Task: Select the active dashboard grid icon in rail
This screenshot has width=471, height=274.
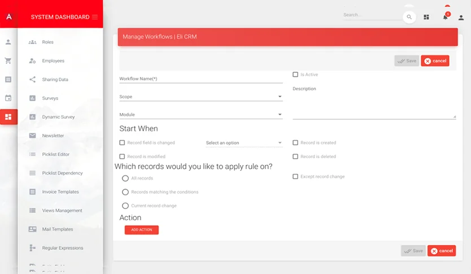Action: 8,117
